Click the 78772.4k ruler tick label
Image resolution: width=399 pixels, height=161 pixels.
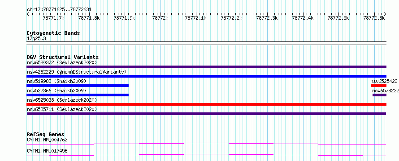303,18
